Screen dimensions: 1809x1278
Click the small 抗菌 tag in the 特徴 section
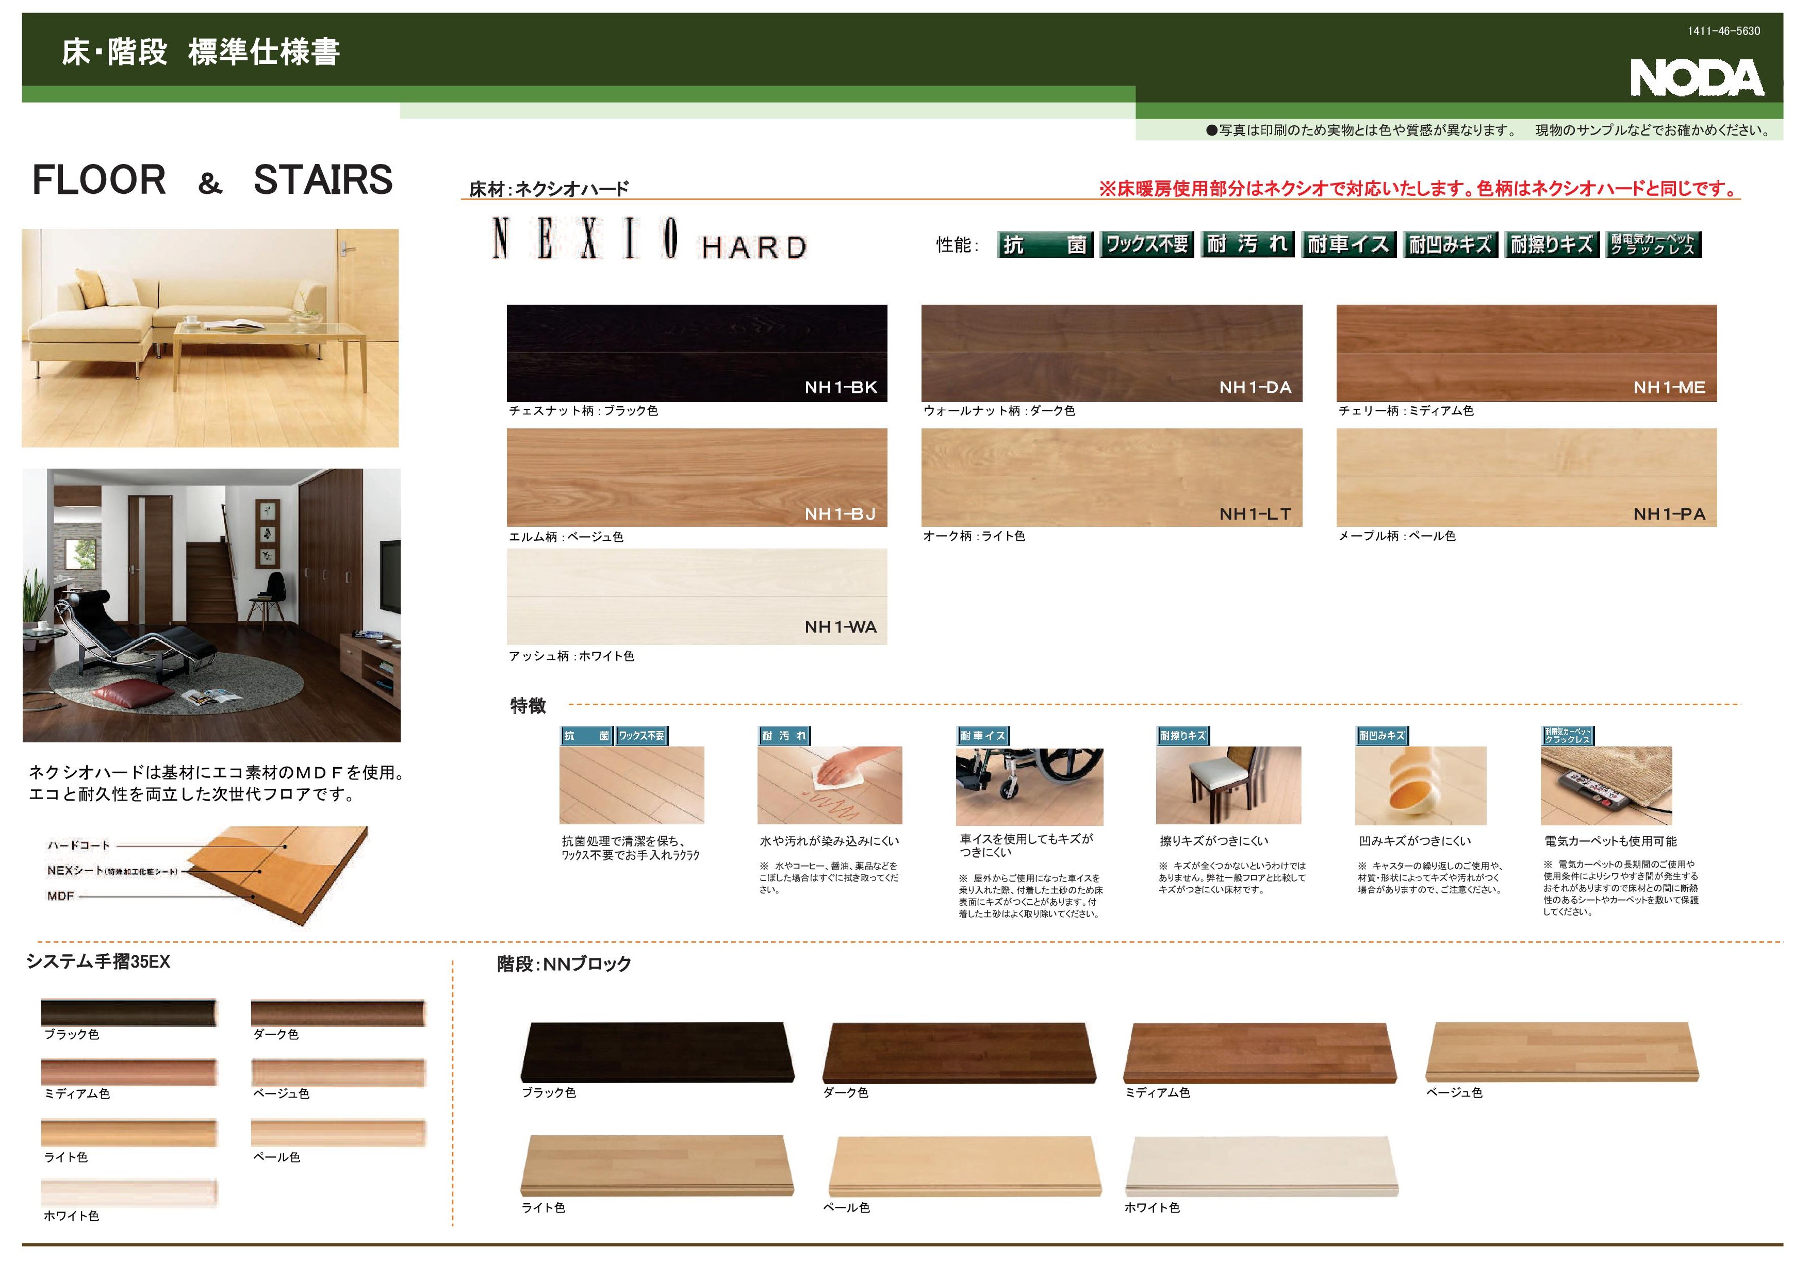point(586,736)
